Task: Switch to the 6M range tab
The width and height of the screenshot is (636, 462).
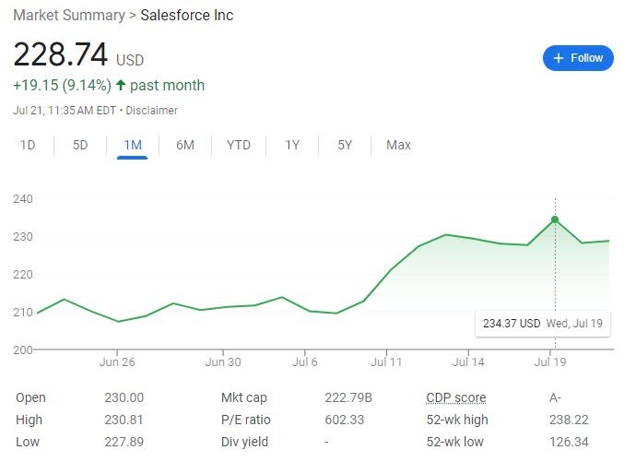Action: tap(185, 145)
